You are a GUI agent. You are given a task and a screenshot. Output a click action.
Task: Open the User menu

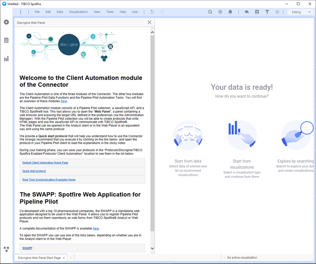(135, 12)
